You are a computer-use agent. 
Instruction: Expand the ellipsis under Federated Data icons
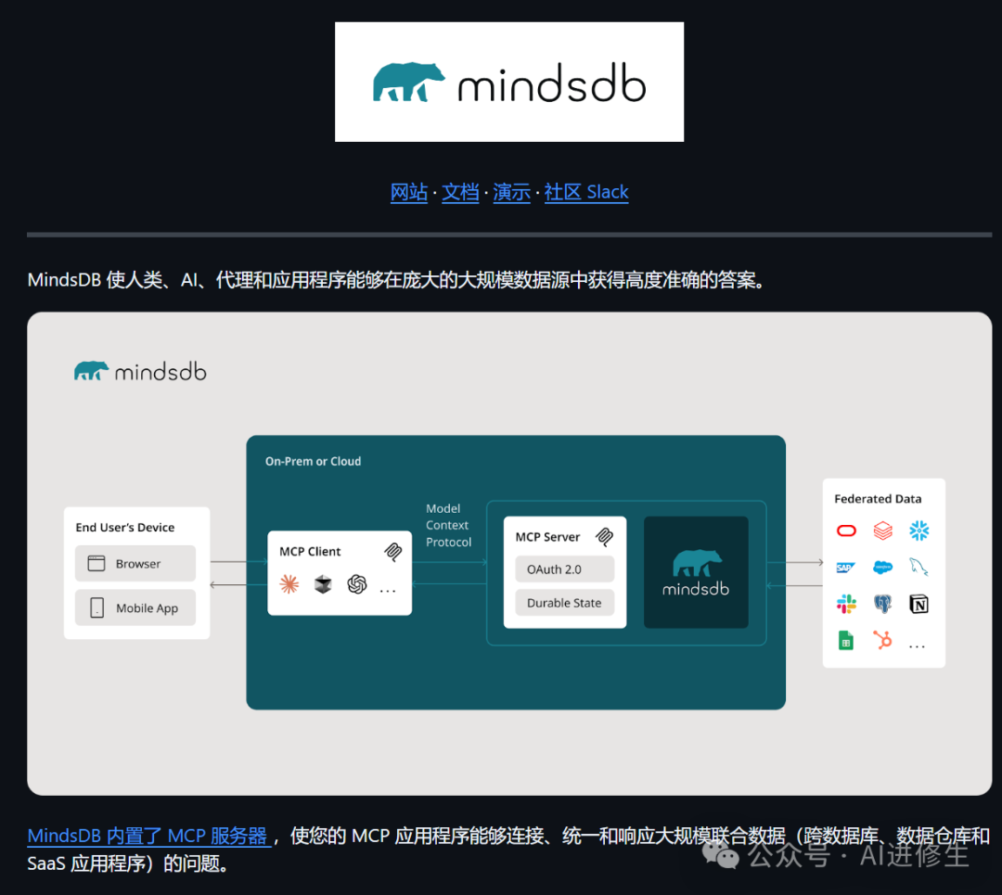[x=918, y=646]
